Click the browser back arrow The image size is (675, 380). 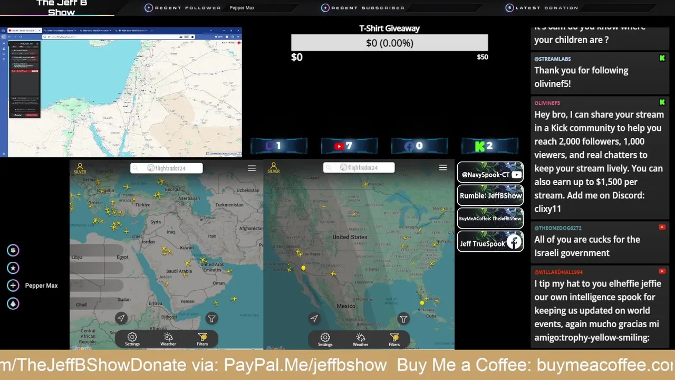pyautogui.click(x=9, y=37)
